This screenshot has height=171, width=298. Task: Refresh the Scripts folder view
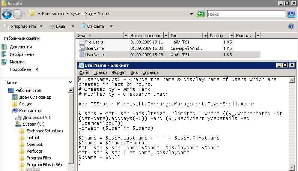(201, 14)
